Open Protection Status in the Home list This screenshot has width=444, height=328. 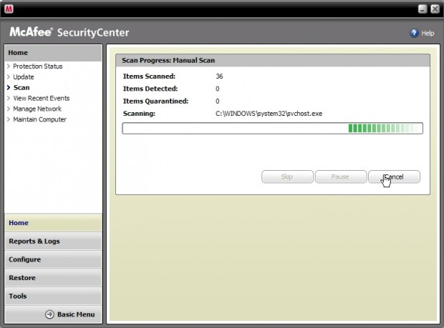[38, 66]
